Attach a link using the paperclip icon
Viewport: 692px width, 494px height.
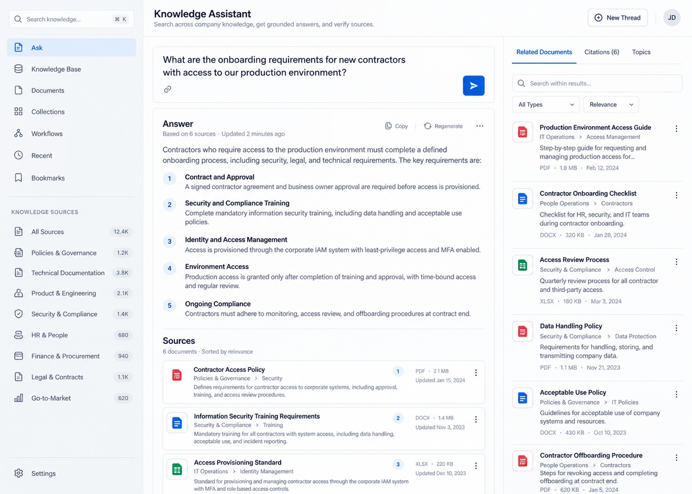[x=168, y=89]
